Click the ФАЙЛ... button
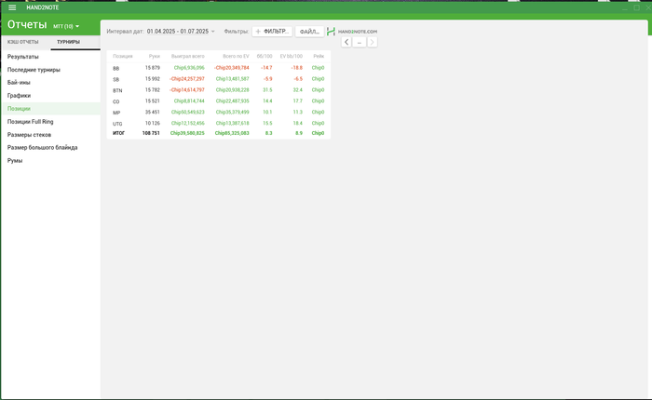The height and width of the screenshot is (400, 652). pos(309,32)
